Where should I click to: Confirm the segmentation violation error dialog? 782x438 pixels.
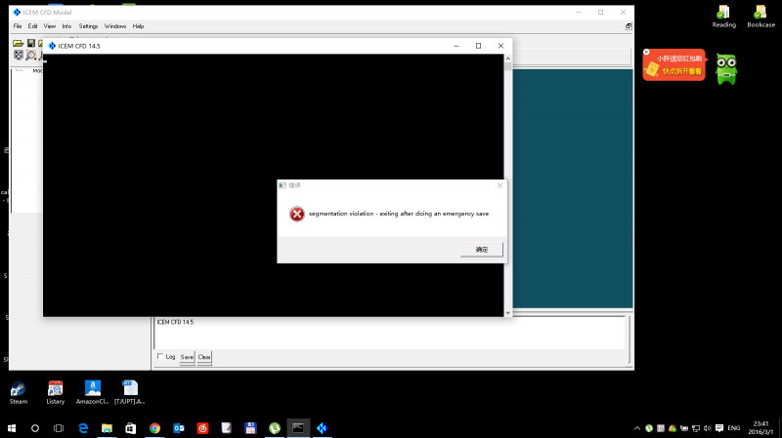(x=482, y=250)
